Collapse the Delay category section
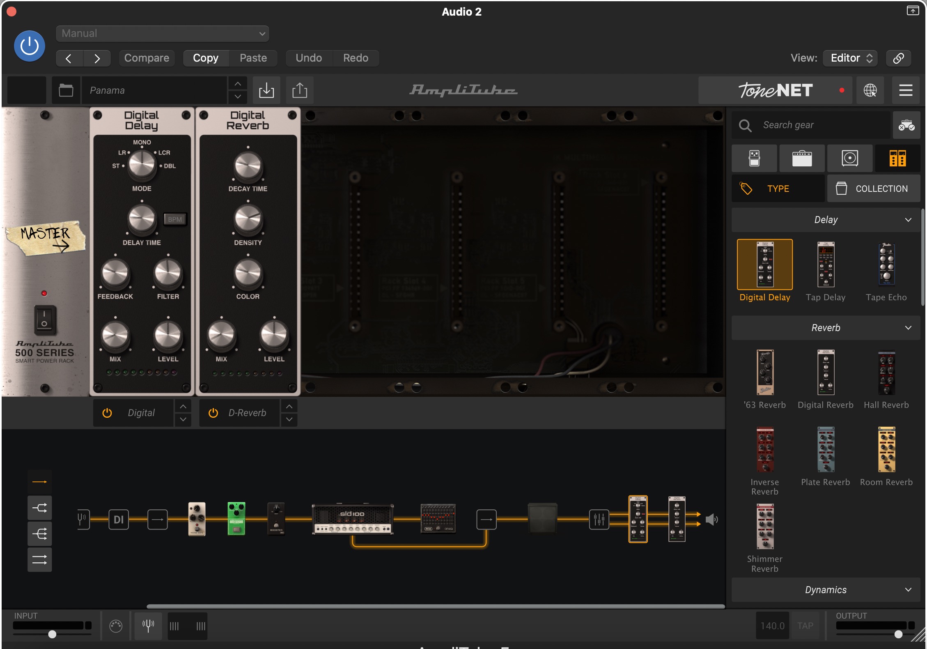This screenshot has width=927, height=649. point(826,220)
